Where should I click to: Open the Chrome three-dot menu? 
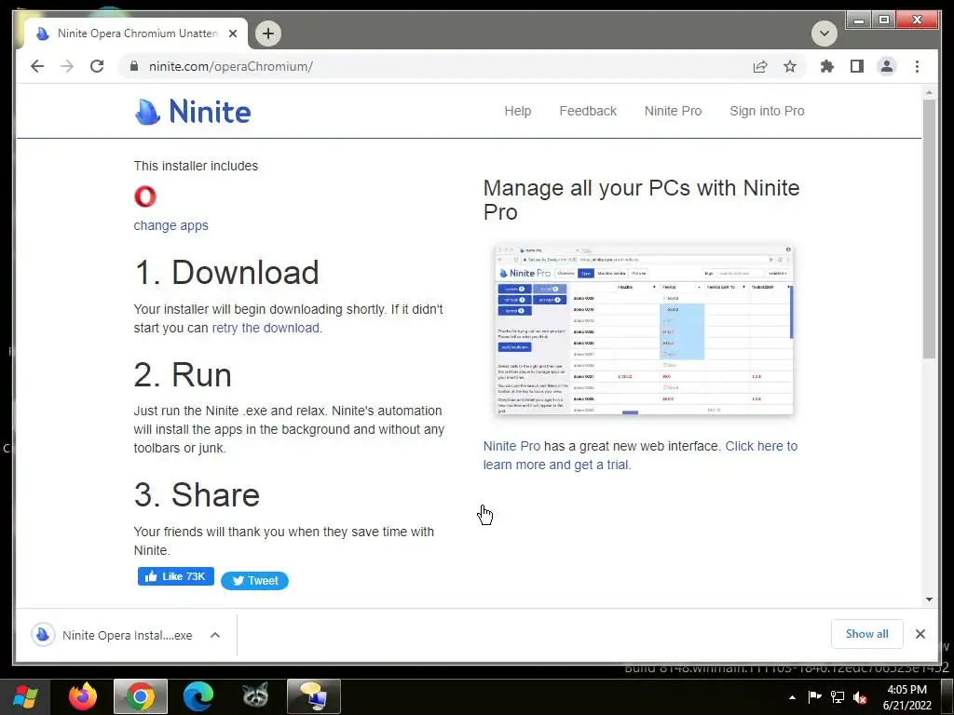(917, 66)
